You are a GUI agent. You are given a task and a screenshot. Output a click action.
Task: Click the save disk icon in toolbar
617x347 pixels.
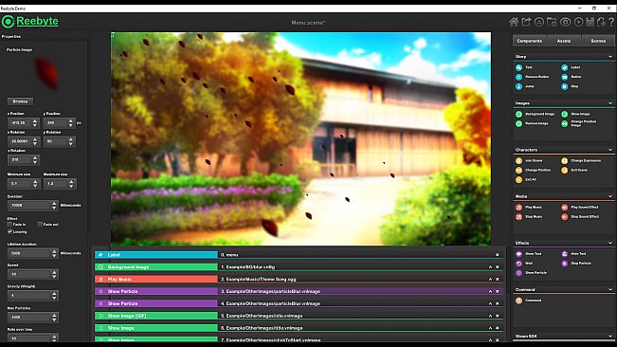(590, 22)
